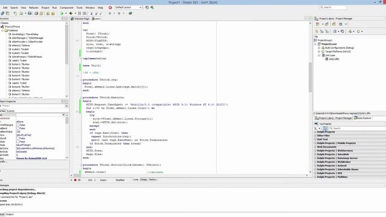This screenshot has height=217, width=386.
Task: Switch to the Output tab in Messages
Action: coord(10,215)
